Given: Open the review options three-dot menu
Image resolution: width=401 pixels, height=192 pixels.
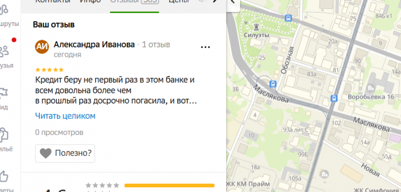Looking at the screenshot, I should click(205, 47).
